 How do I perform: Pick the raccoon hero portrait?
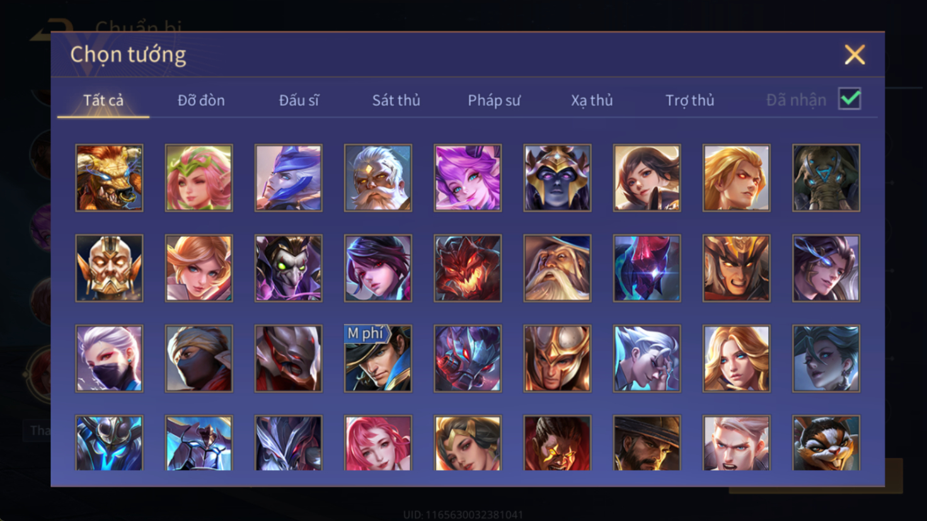click(826, 443)
